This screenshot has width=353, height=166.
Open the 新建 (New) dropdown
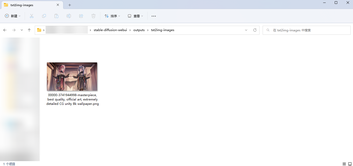point(13,16)
